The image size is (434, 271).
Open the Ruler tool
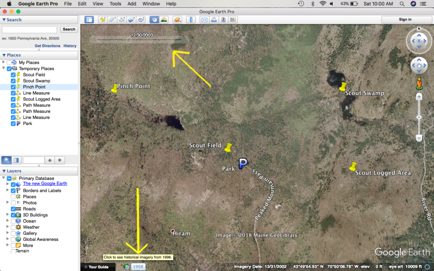[x=191, y=20]
